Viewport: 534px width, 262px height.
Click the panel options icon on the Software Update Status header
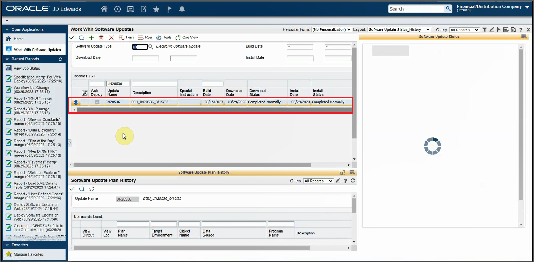pos(524,37)
